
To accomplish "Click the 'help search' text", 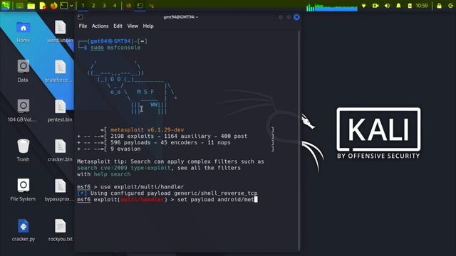I will click(x=112, y=174).
